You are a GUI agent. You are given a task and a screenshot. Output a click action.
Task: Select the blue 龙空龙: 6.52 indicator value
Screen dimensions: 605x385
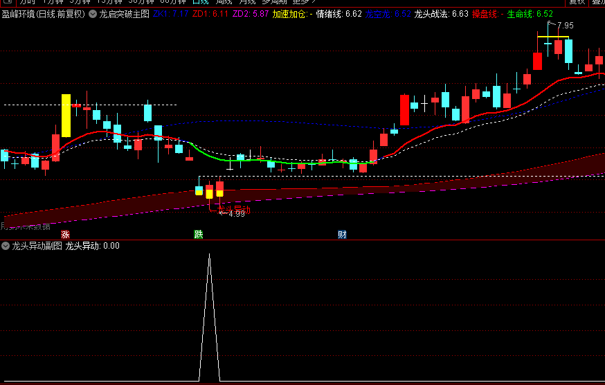tap(388, 15)
